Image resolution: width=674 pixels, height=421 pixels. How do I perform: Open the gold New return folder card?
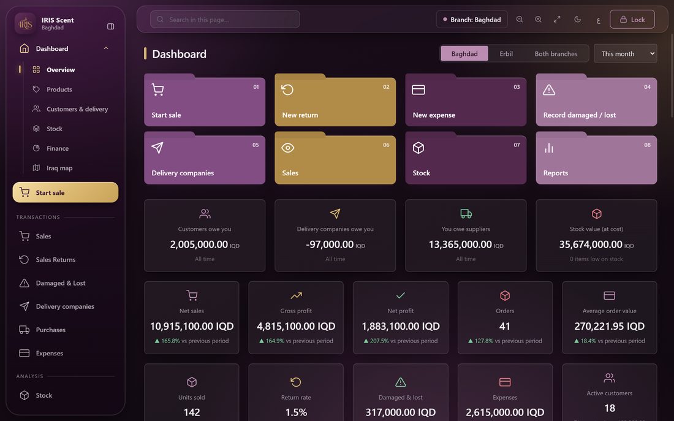(335, 101)
